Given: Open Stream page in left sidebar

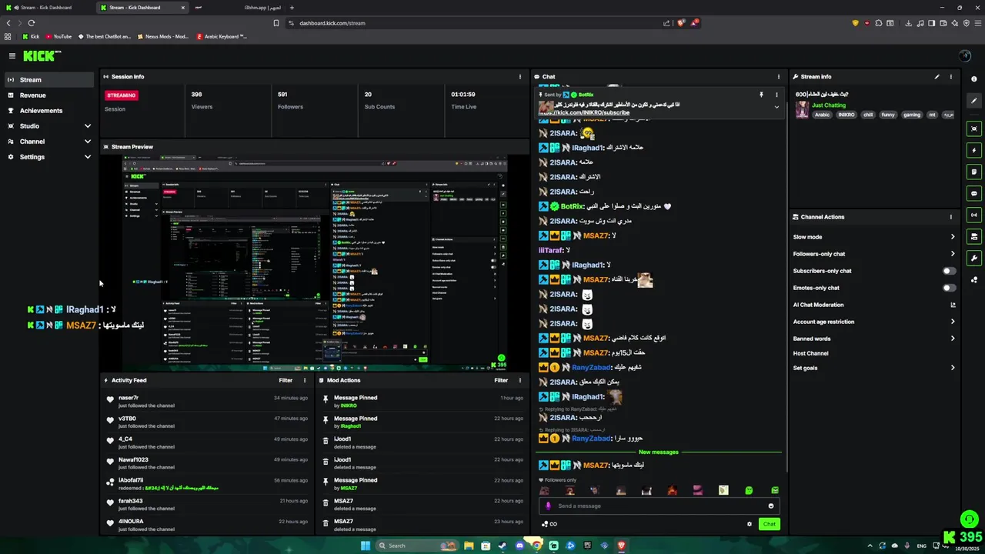Looking at the screenshot, I should click(x=50, y=80).
